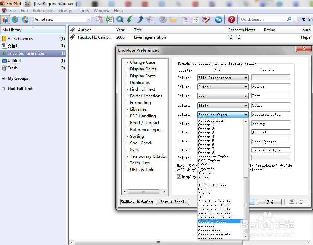Click the blue Export arrow icon
Screen dimensions: 313x245
[x=140, y=19]
